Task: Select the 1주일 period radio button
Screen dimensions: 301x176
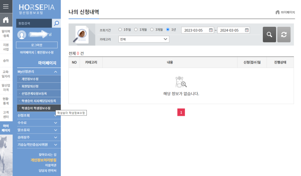Action: (x=120, y=30)
